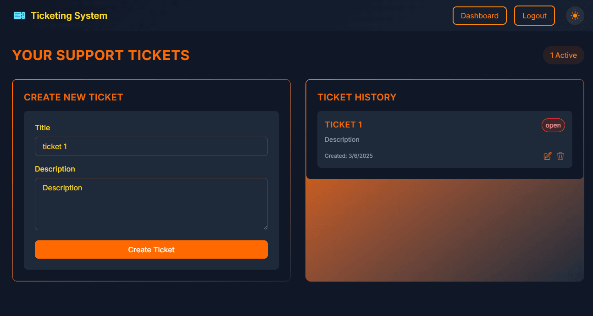
Task: Click the 'open' status badge on Ticket 1
Action: [553, 125]
